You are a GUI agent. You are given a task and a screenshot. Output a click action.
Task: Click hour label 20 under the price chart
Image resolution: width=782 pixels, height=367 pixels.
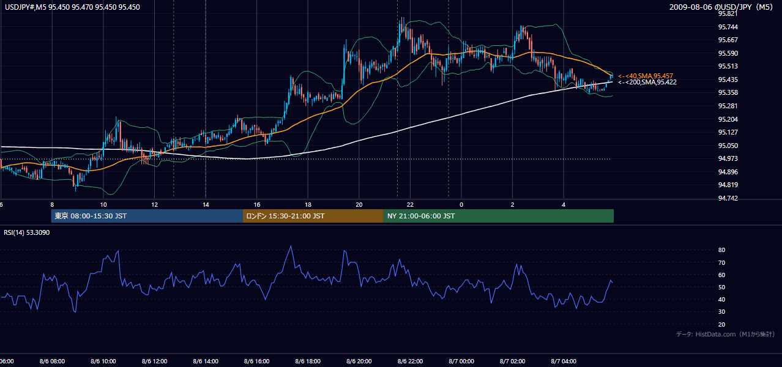point(359,205)
